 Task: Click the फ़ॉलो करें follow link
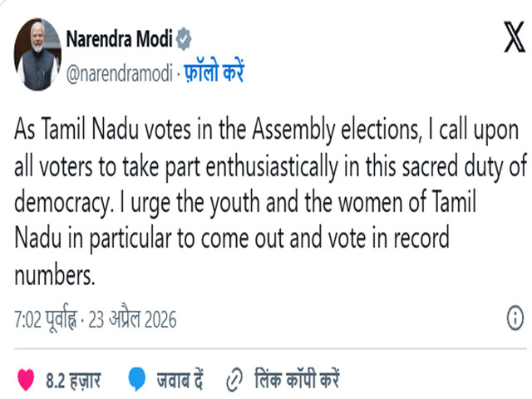[x=214, y=72]
